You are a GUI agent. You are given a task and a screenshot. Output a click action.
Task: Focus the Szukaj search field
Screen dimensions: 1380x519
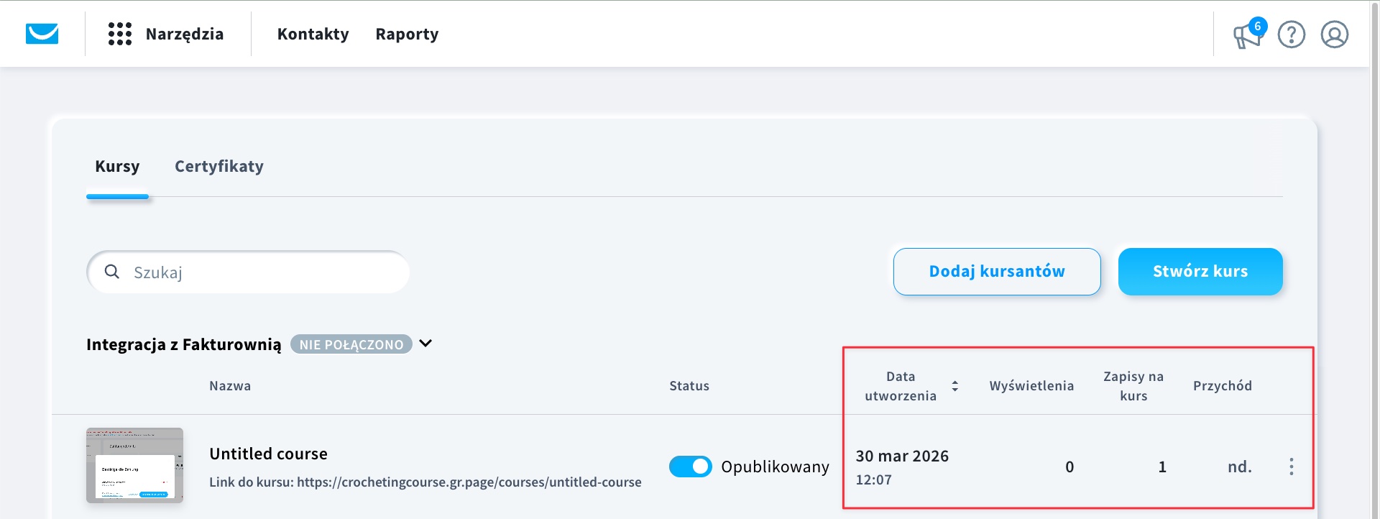tap(248, 272)
